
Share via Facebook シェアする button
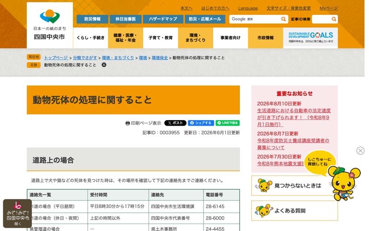click(x=201, y=123)
